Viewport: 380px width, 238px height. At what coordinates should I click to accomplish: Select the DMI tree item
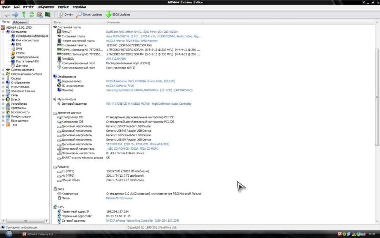click(x=19, y=45)
